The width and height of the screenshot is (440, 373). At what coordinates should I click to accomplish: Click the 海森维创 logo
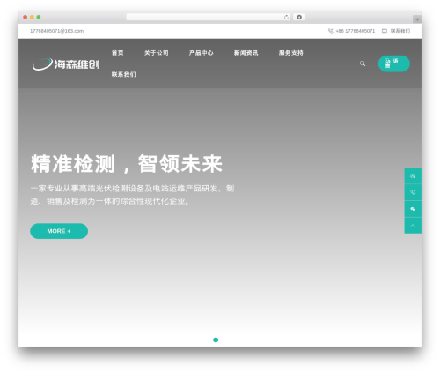pos(66,63)
